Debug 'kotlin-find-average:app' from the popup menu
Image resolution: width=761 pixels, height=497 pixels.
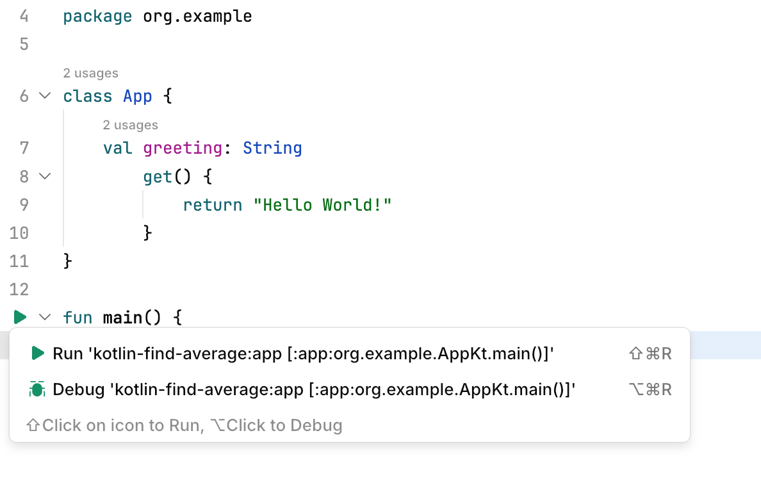(x=314, y=389)
